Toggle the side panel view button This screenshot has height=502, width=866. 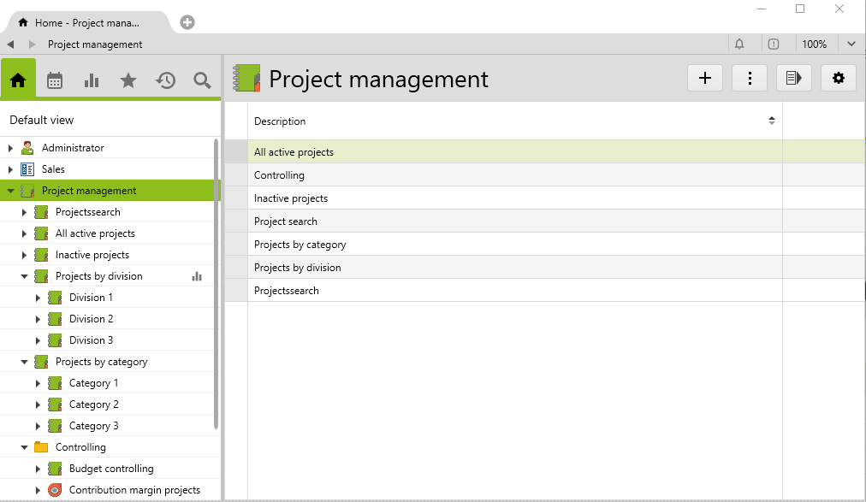tap(793, 79)
